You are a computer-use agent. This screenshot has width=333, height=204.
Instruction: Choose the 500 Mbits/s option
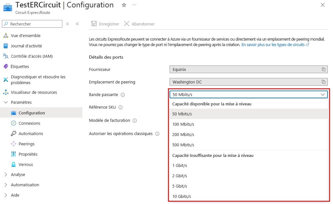[x=183, y=145]
